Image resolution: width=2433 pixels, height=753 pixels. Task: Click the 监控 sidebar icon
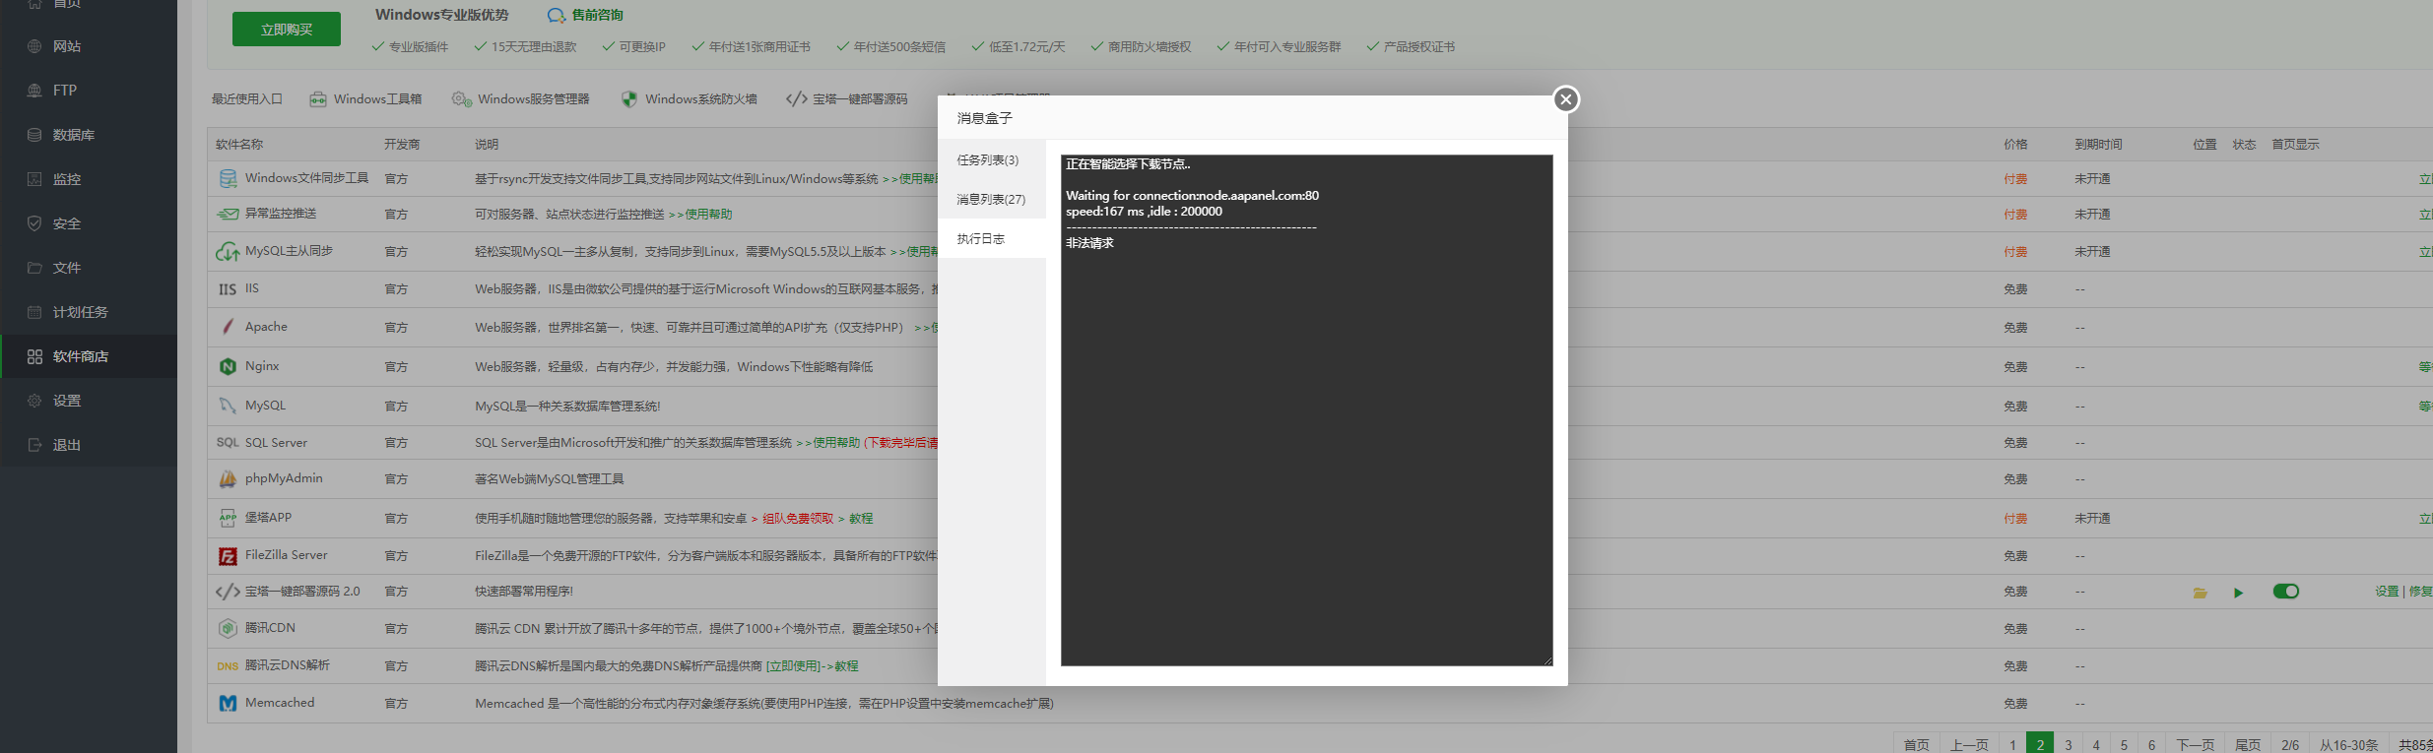coord(34,179)
